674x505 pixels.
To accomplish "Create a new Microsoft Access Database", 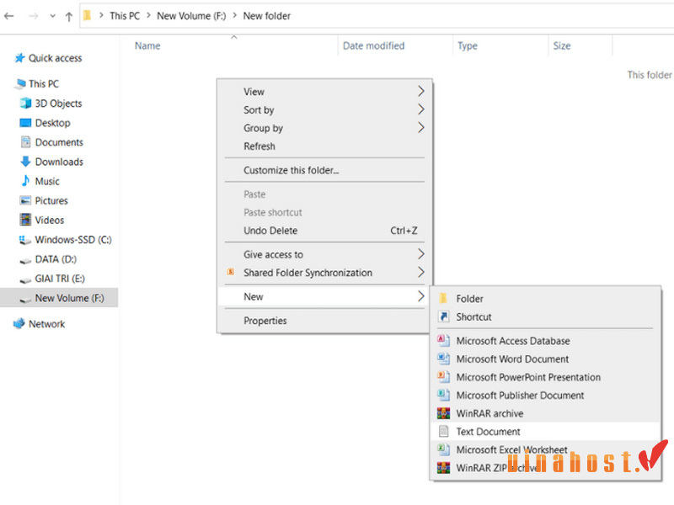I will coord(545,341).
